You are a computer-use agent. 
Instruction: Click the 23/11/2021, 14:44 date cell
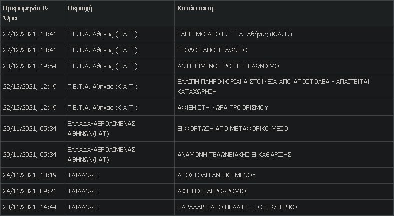pyautogui.click(x=30, y=207)
